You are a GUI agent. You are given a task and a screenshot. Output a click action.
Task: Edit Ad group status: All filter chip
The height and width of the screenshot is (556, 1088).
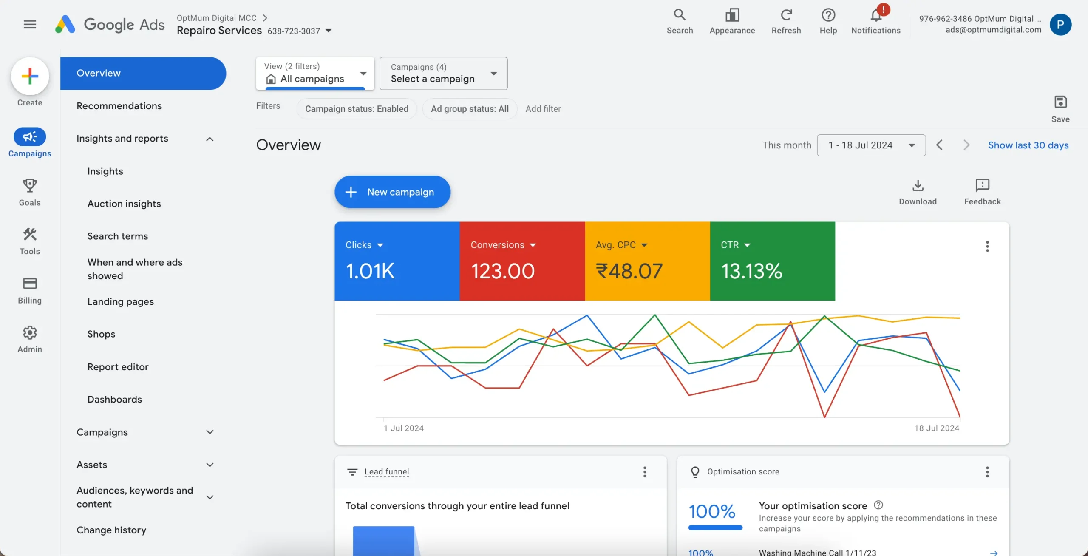(x=470, y=109)
